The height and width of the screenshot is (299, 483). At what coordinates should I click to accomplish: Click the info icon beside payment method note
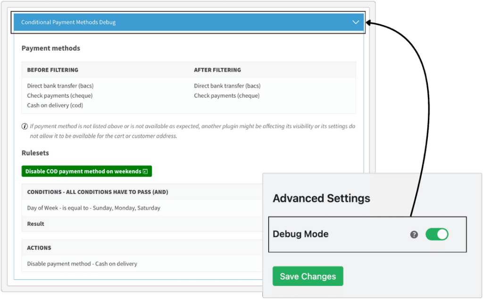coord(25,126)
